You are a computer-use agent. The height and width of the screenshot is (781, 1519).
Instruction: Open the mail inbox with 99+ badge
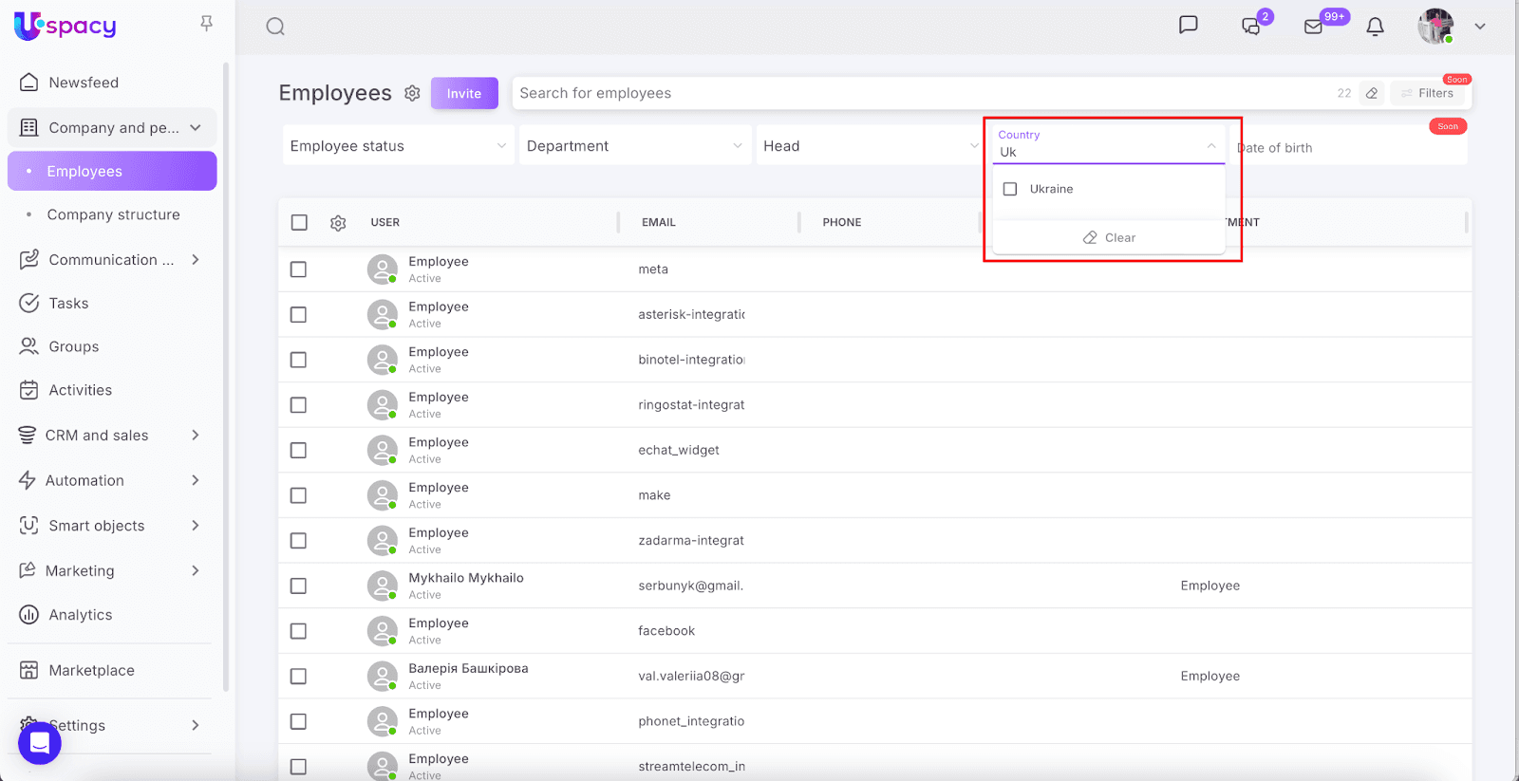(x=1314, y=27)
